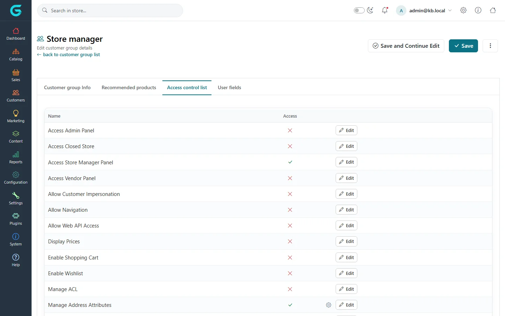Switch to Customer group Info tab
Image resolution: width=505 pixels, height=316 pixels.
tap(67, 87)
